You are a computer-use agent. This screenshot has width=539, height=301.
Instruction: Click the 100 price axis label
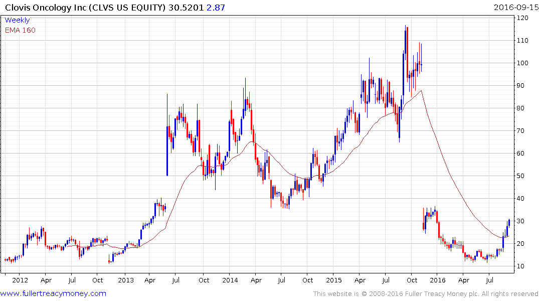pyautogui.click(x=522, y=63)
